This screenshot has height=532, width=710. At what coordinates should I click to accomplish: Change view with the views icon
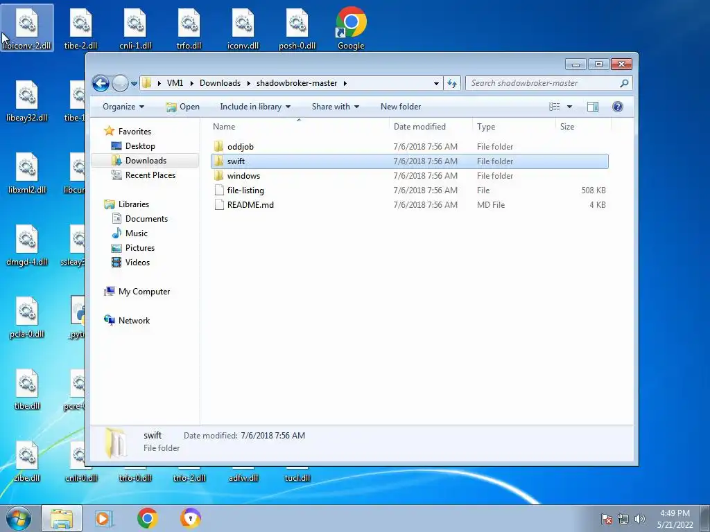555,107
